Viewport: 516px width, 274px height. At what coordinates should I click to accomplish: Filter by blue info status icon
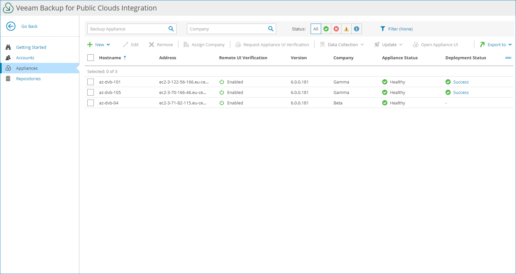357,29
